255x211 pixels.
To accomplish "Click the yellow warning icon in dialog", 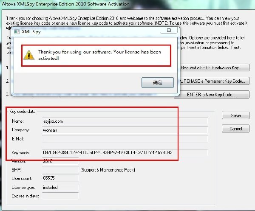I will point(29,55).
